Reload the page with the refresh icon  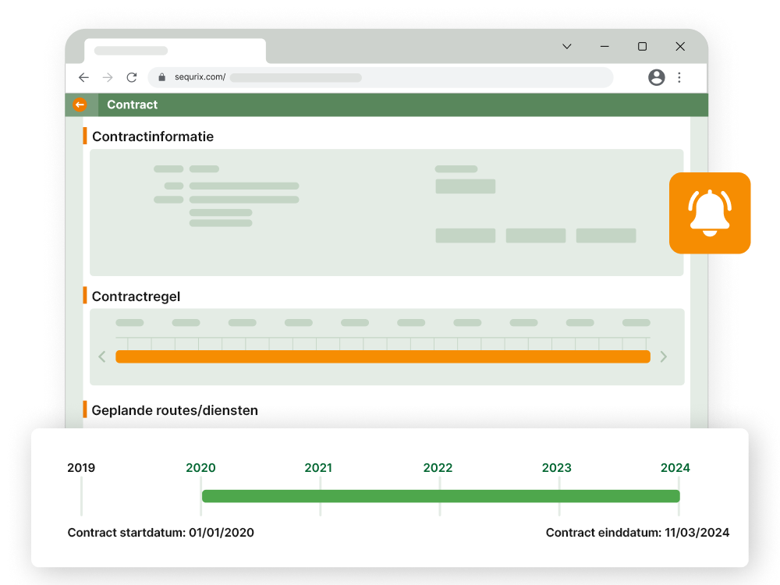tap(131, 77)
